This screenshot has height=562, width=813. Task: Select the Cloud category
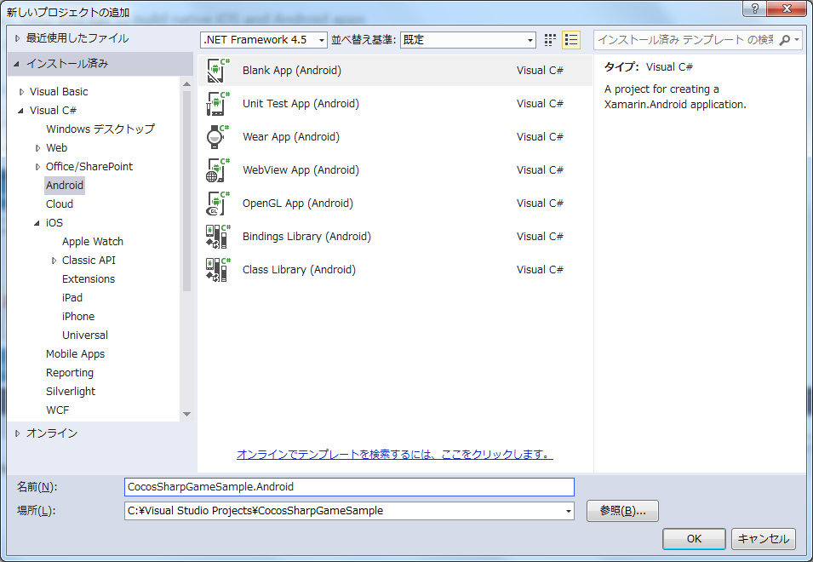(x=59, y=204)
